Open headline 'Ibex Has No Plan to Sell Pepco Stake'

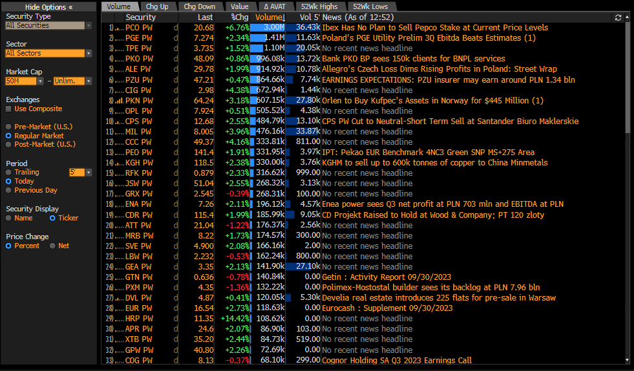(435, 28)
